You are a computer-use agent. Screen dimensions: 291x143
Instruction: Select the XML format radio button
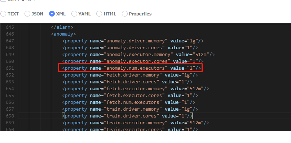tap(52, 14)
